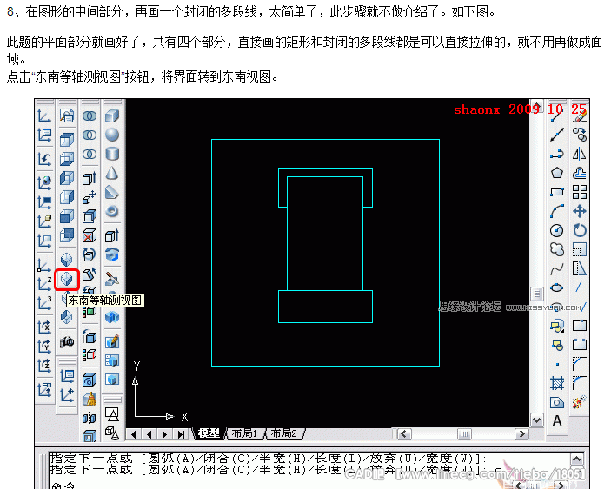Click the Delete Faces red X cube icon

[90, 236]
